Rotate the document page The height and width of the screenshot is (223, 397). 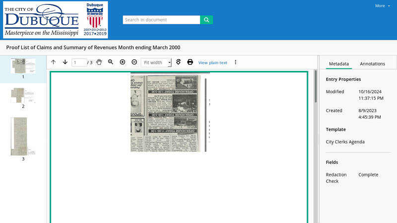tap(178, 62)
